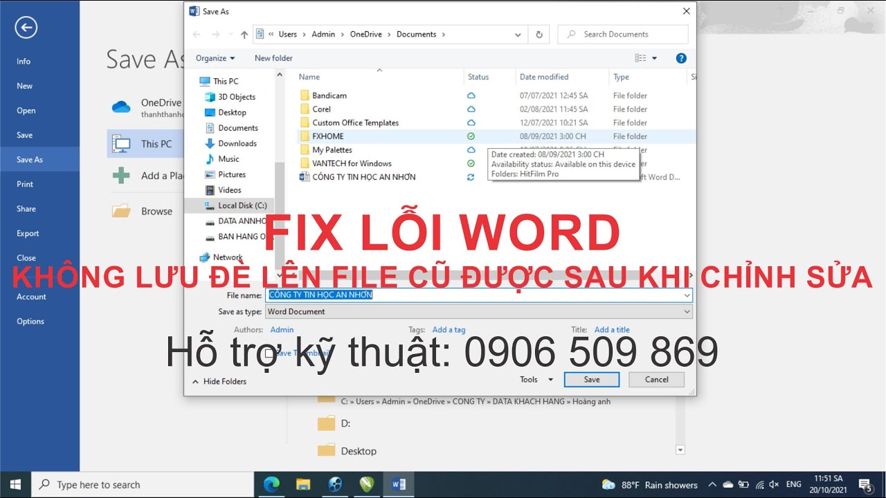Viewport: 886px width, 498px height.
Task: Switch to Word on the taskbar
Action: [399, 484]
